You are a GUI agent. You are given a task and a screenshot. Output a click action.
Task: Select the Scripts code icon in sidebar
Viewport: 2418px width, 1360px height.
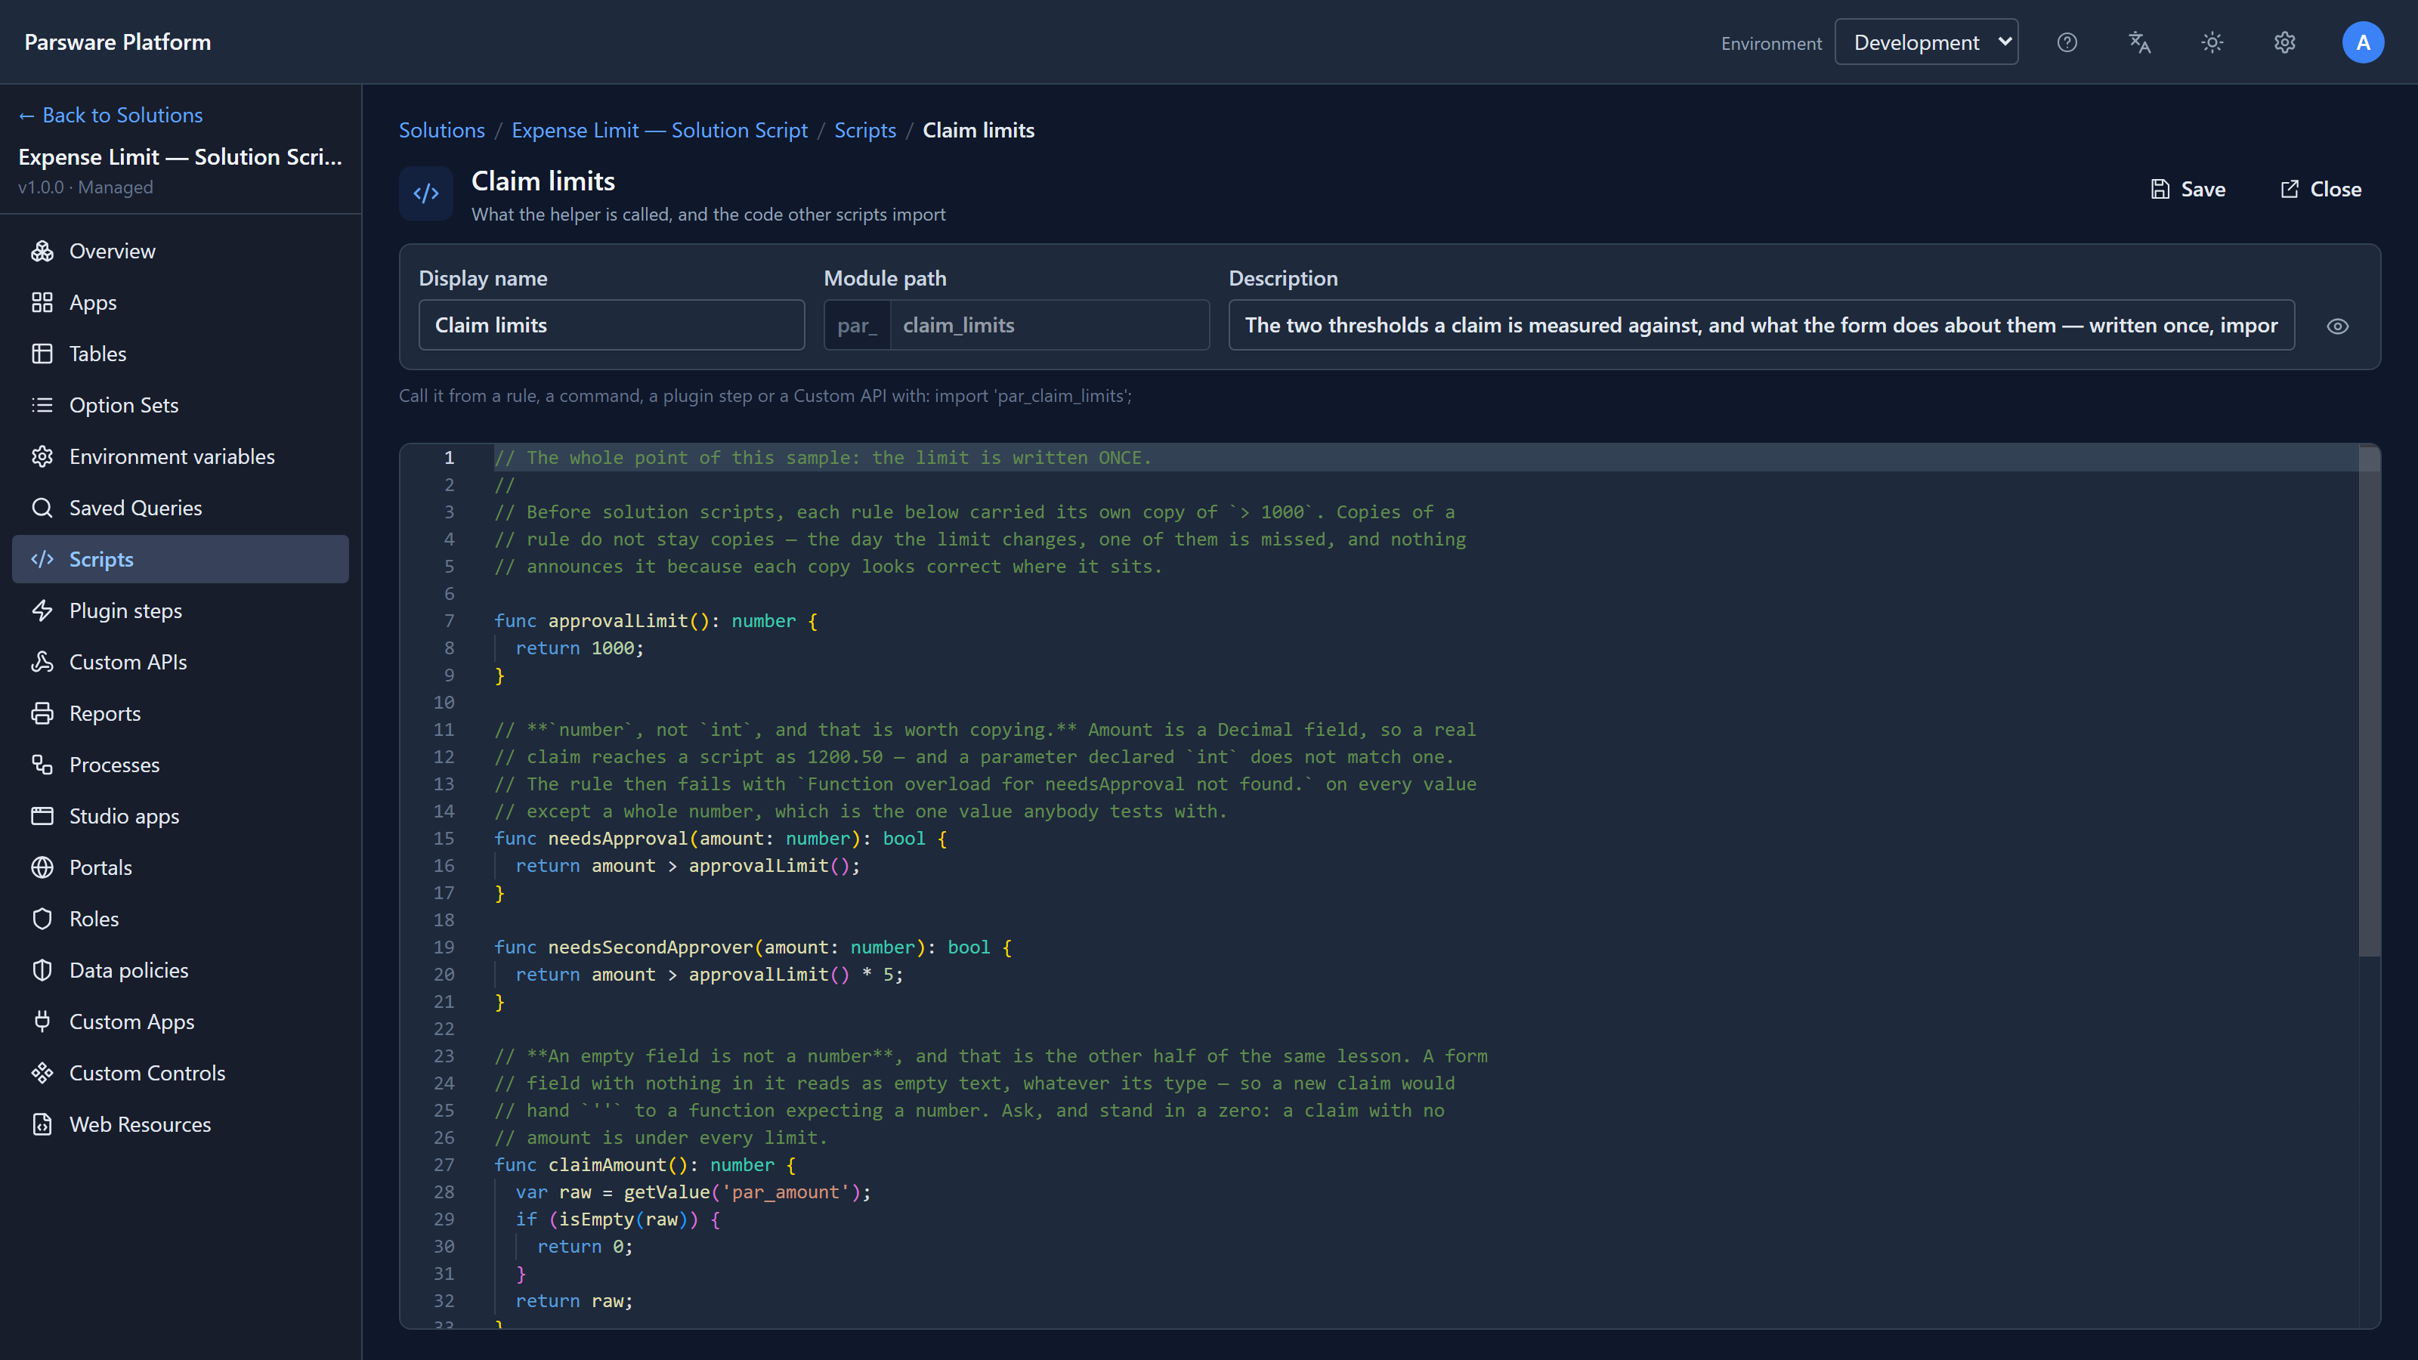[42, 559]
